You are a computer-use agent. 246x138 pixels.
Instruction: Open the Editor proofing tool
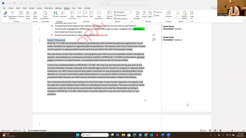5,14
